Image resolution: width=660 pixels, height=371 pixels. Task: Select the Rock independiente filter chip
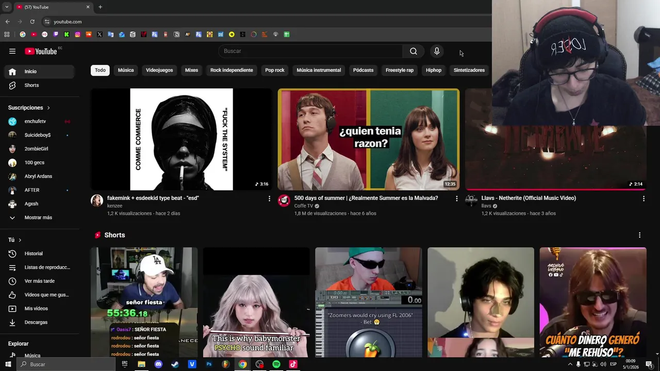click(232, 70)
